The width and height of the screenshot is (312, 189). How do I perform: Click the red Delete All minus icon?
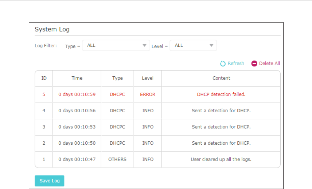point(254,64)
